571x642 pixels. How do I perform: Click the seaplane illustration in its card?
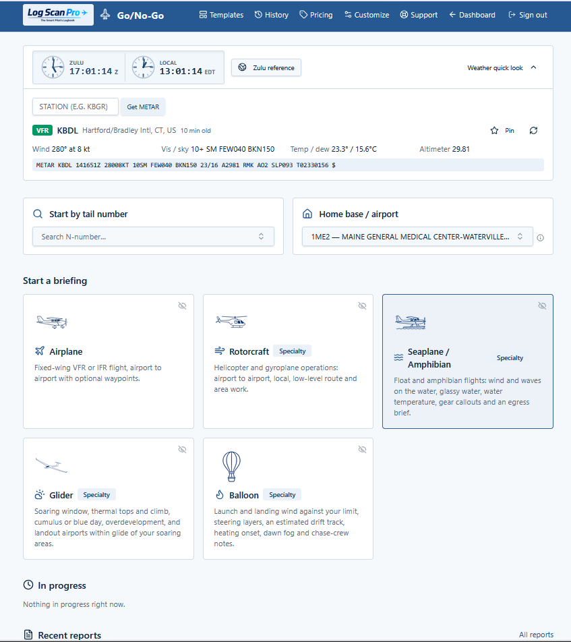[411, 322]
